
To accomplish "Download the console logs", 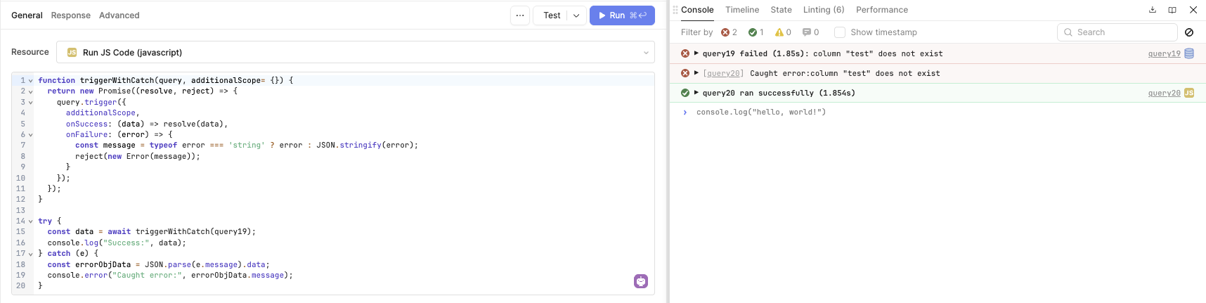I will [x=1153, y=10].
